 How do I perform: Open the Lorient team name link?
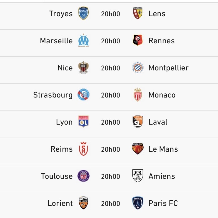point(60,203)
